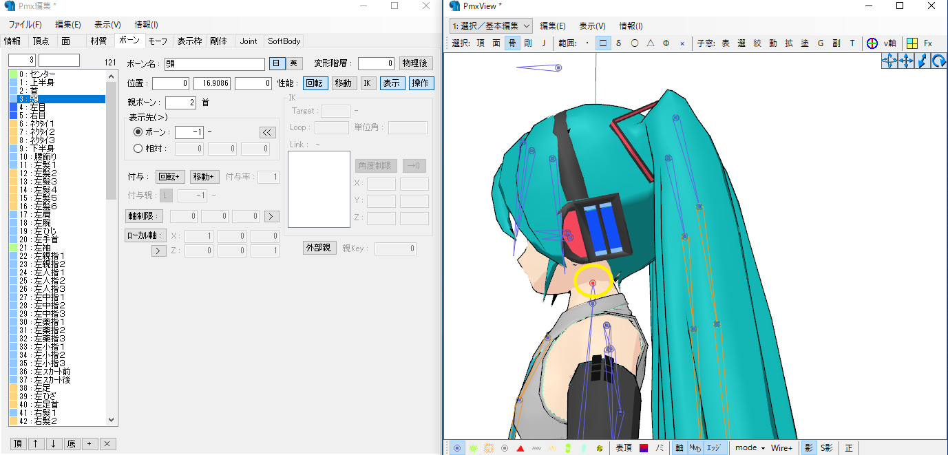Select joint selection mode J

tap(543, 43)
